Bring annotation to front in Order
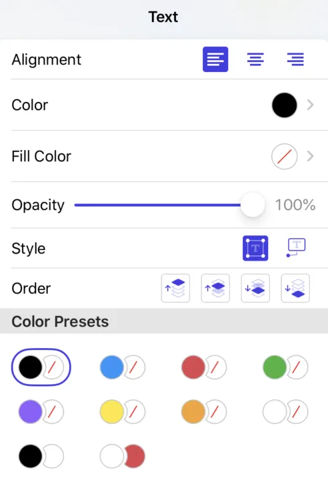This screenshot has width=328, height=486. 175,288
